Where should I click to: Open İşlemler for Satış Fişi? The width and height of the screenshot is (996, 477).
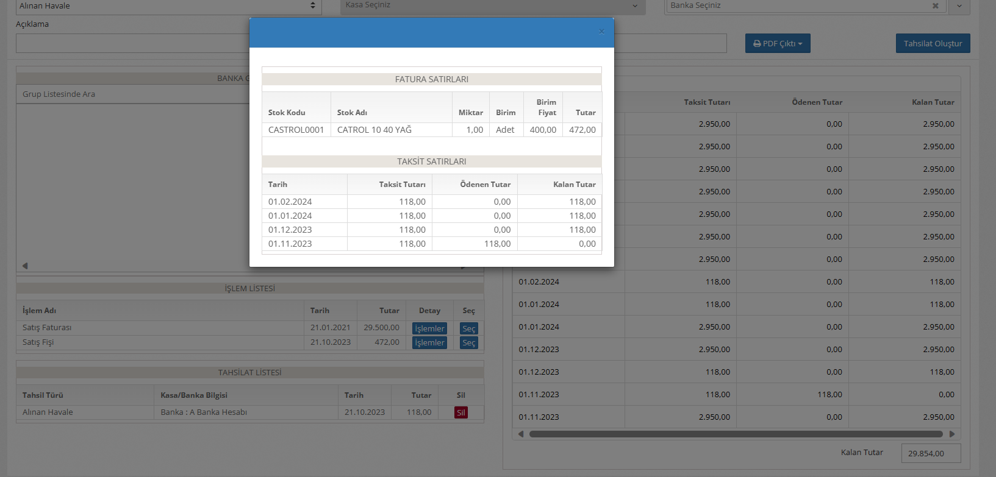pyautogui.click(x=429, y=342)
